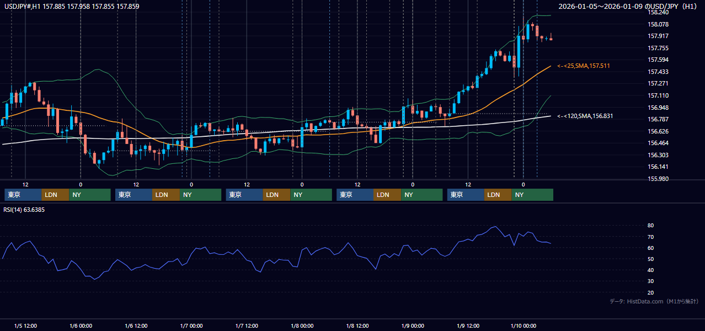Click the 2026-01-05～2026-01-09 USD/JPY title
Screen dimensions: 705x331
[628, 7]
